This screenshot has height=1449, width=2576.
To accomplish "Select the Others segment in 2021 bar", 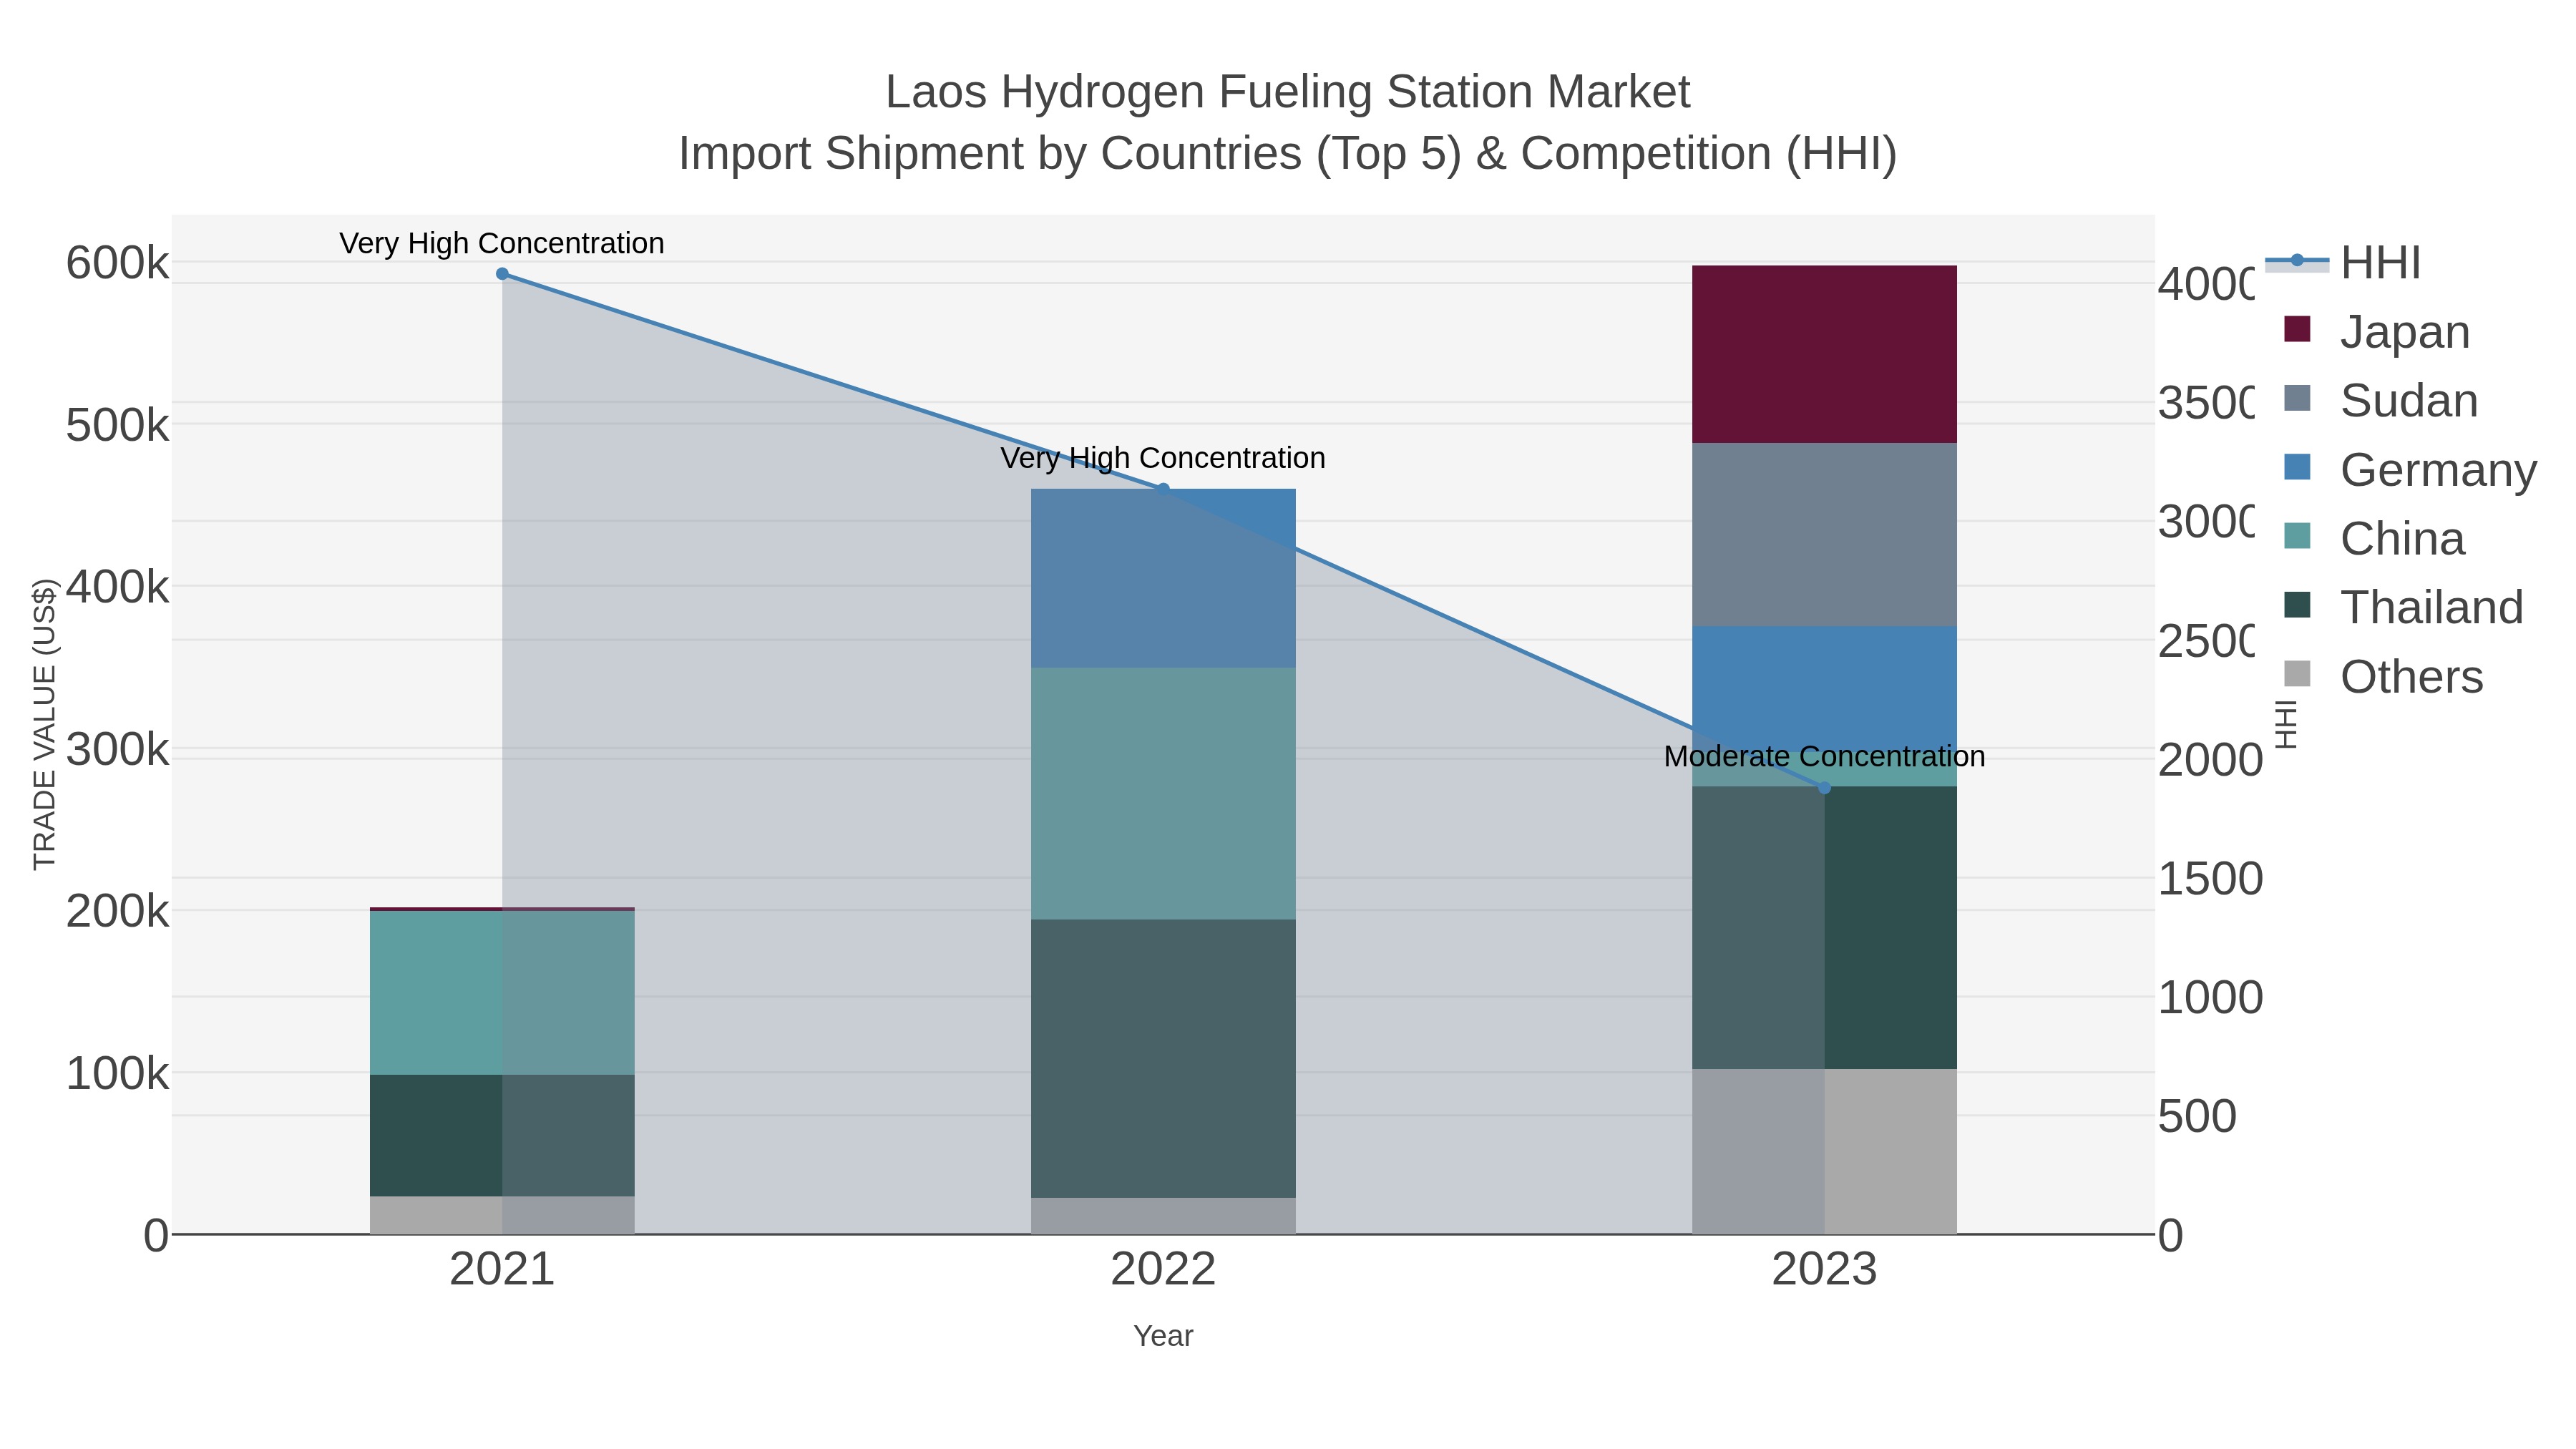I will point(502,1216).
